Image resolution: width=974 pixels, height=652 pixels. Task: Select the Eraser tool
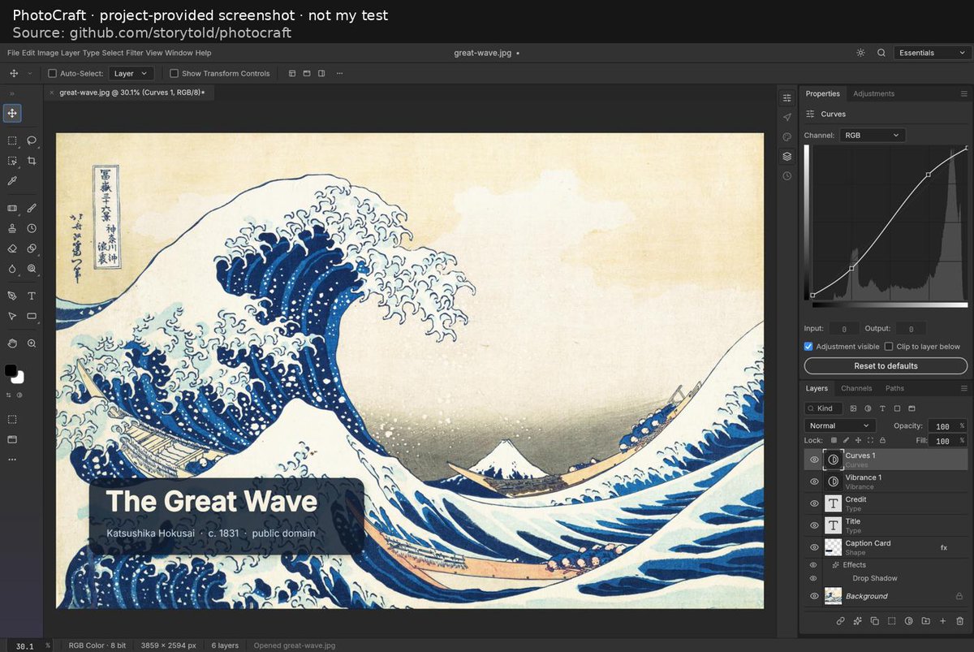click(x=12, y=248)
